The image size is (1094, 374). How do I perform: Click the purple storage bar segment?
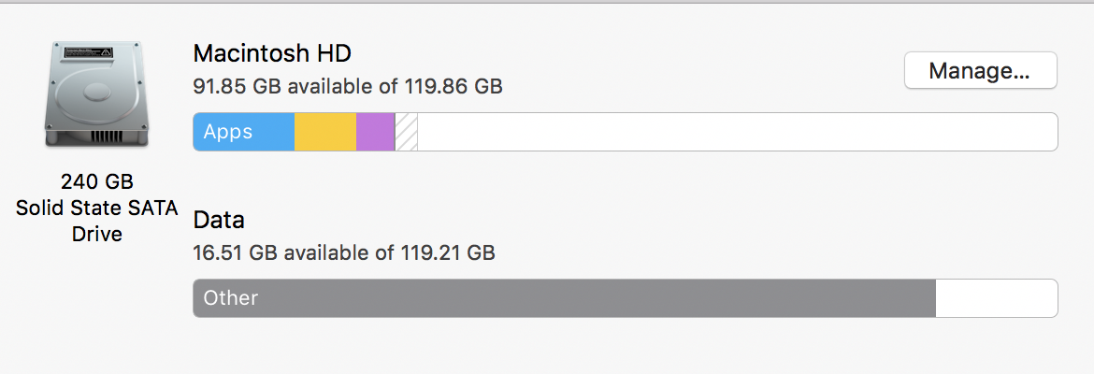point(375,132)
